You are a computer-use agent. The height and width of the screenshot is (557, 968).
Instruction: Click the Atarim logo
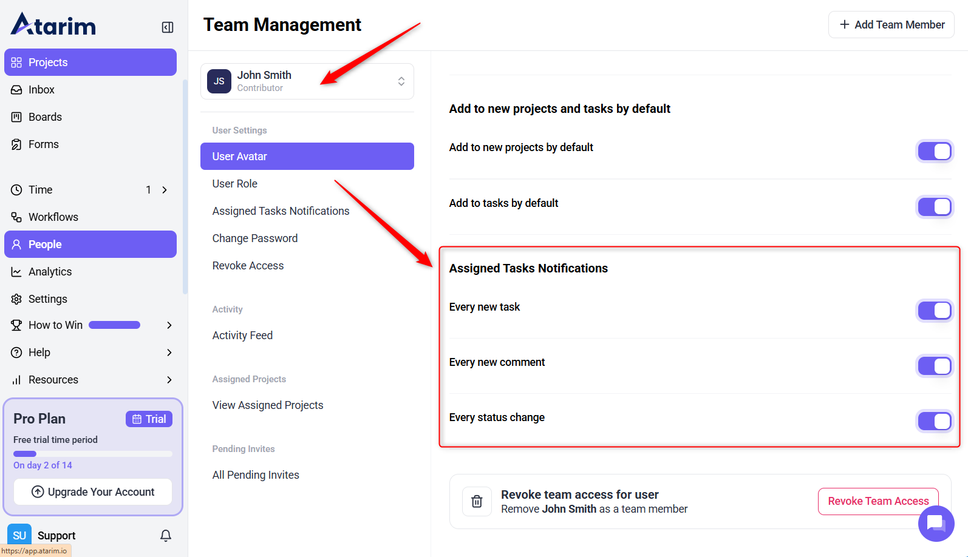click(x=53, y=25)
